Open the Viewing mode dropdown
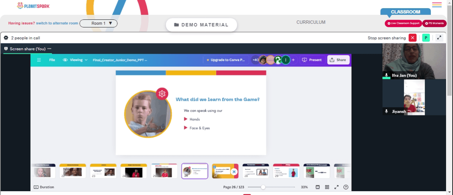The width and height of the screenshot is (453, 195). click(x=75, y=60)
